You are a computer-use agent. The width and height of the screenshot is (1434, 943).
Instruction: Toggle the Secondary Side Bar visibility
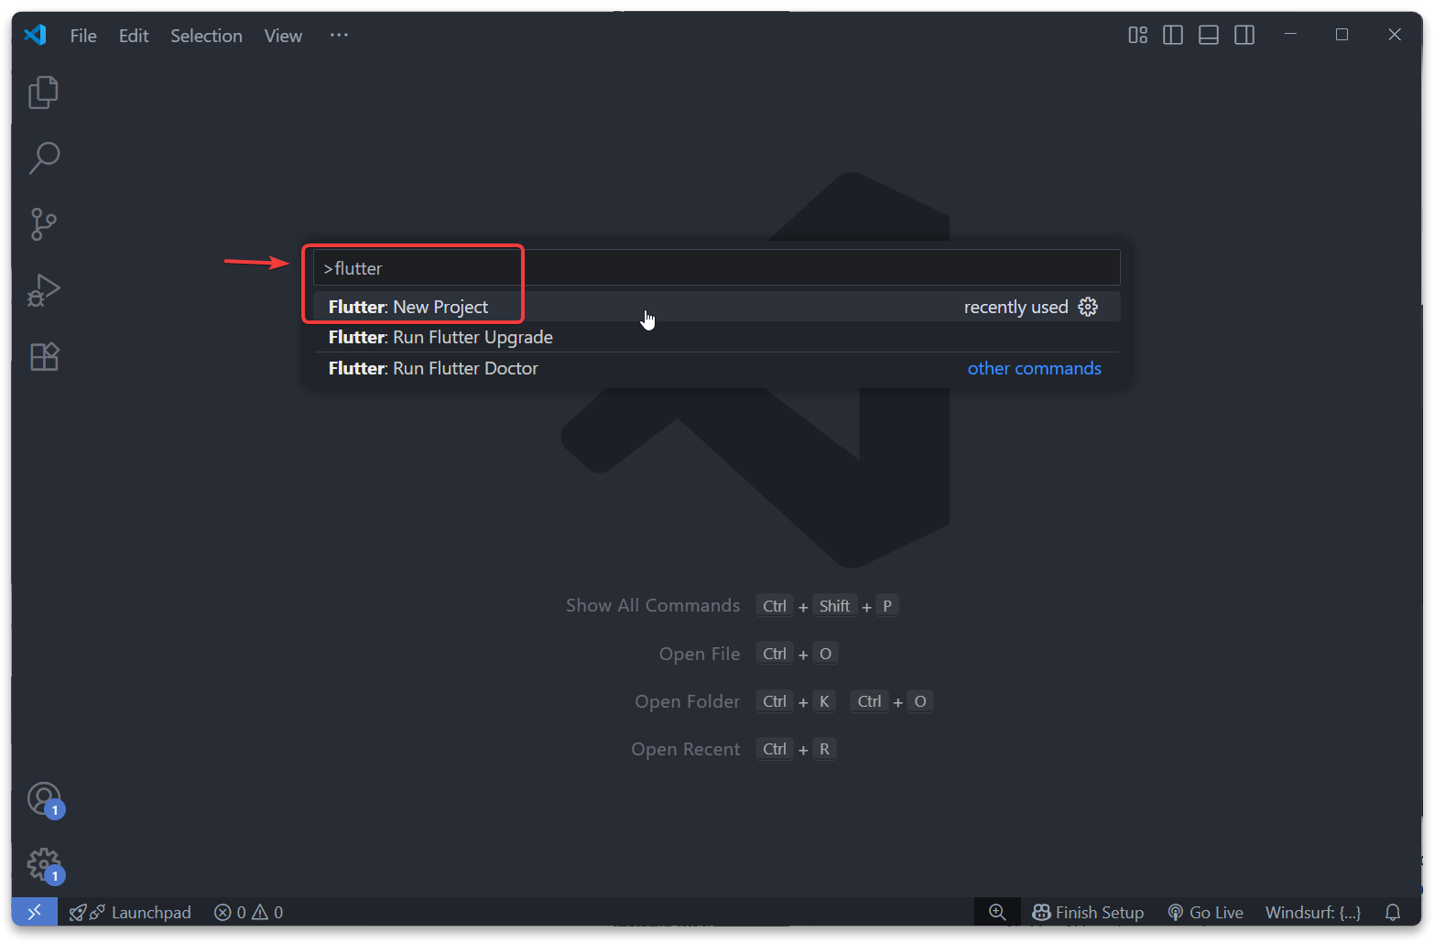[x=1244, y=35]
